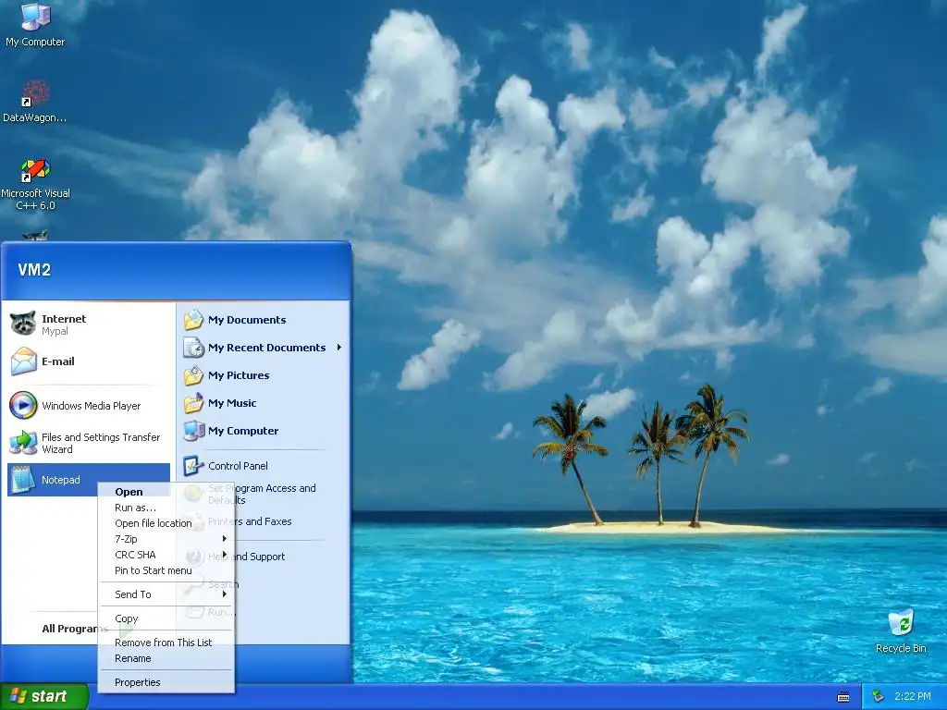
Task: Choose Run as... in context menu
Action: click(x=166, y=508)
